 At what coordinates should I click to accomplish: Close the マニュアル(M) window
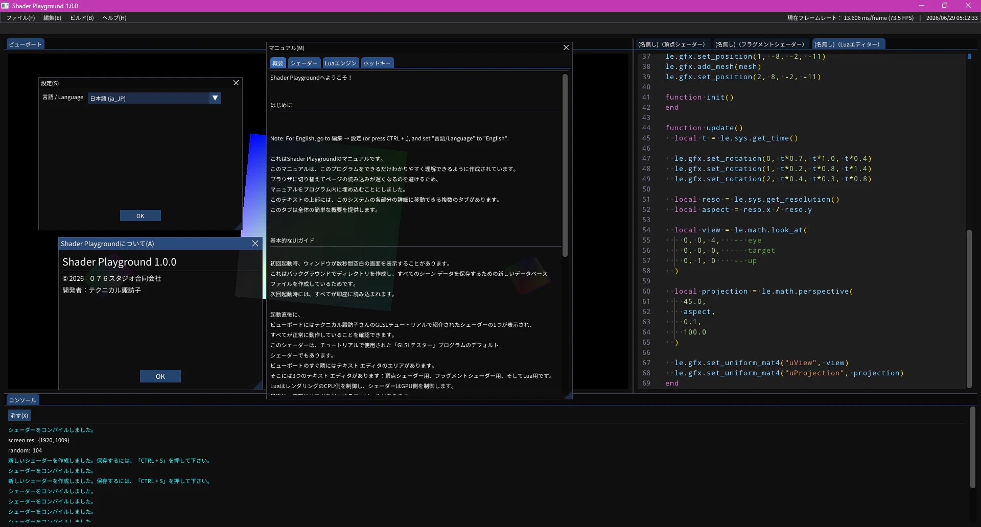[x=566, y=47]
